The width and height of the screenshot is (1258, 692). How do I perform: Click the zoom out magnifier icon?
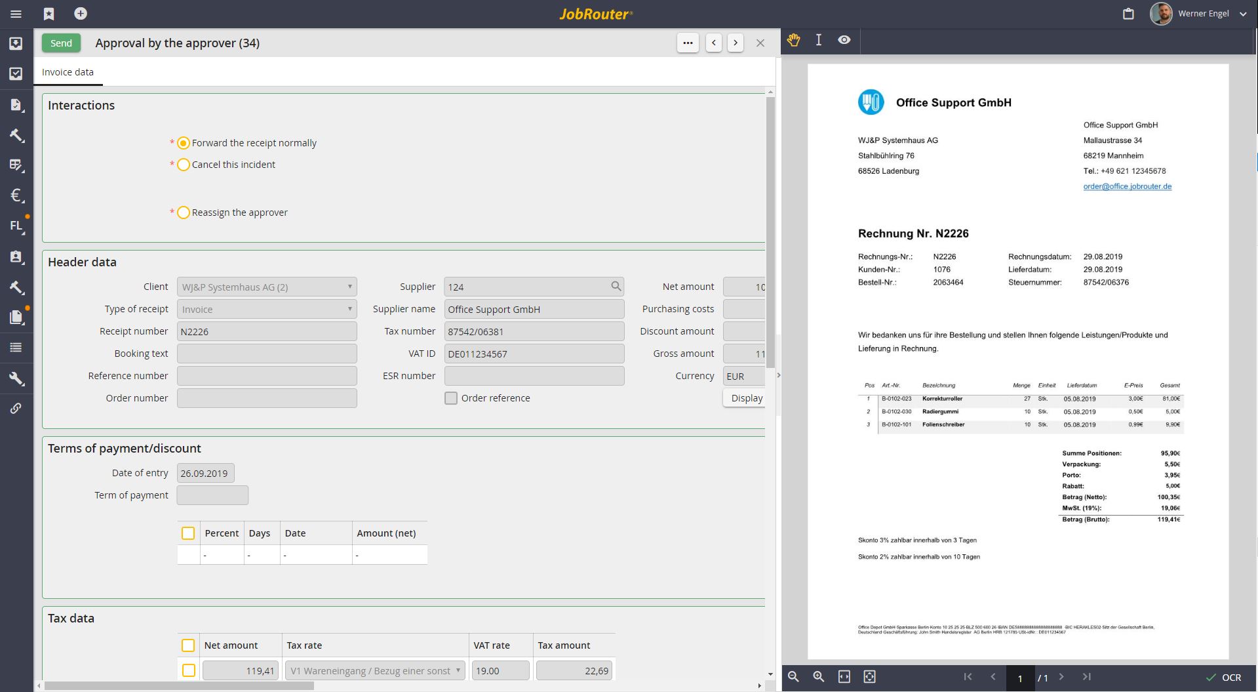(793, 676)
